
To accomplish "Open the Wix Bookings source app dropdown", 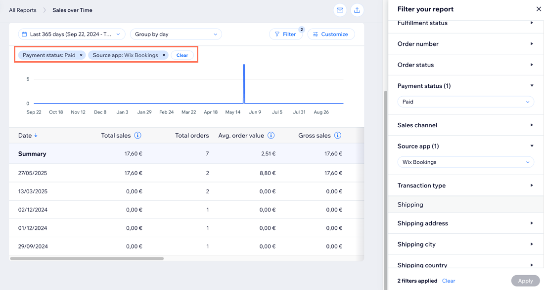I will [465, 162].
